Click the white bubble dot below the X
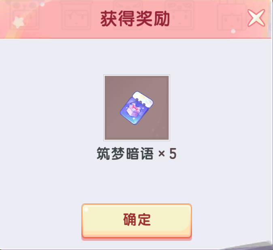The image size is (273, 250). point(233,31)
